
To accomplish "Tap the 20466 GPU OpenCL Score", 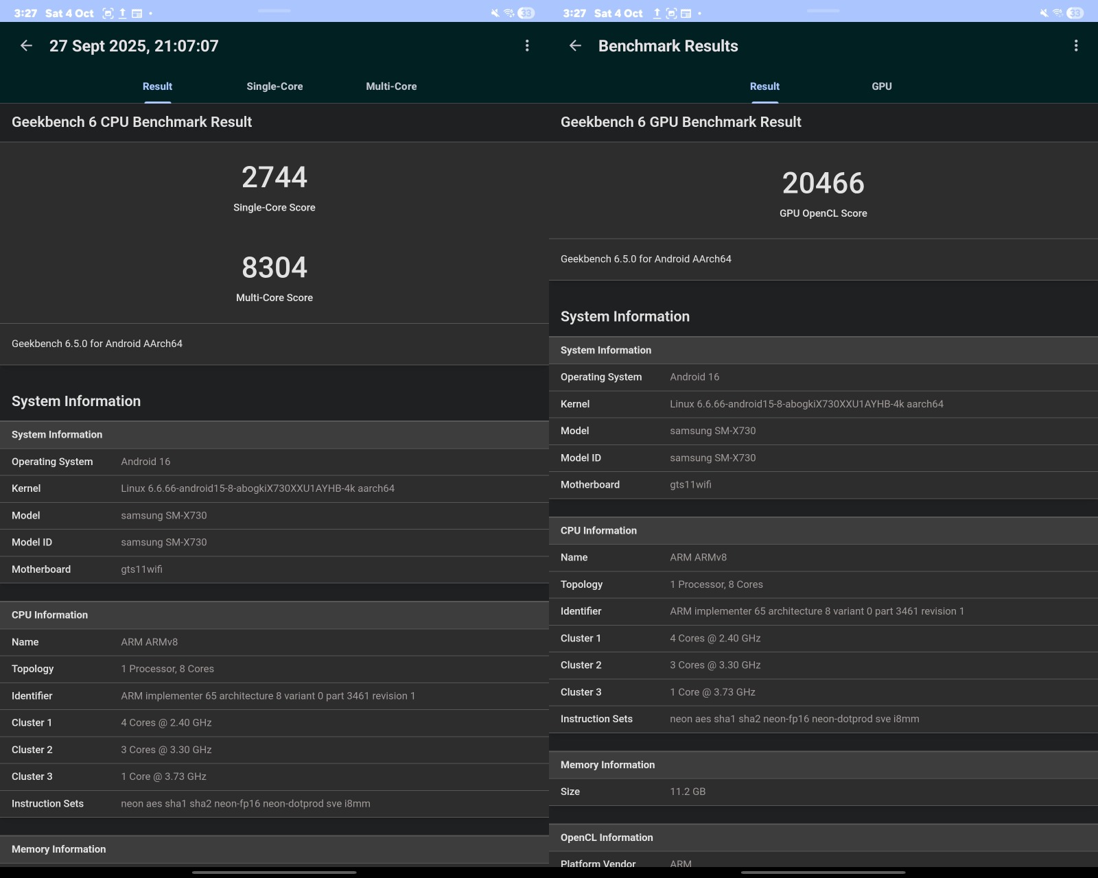I will 823,184.
